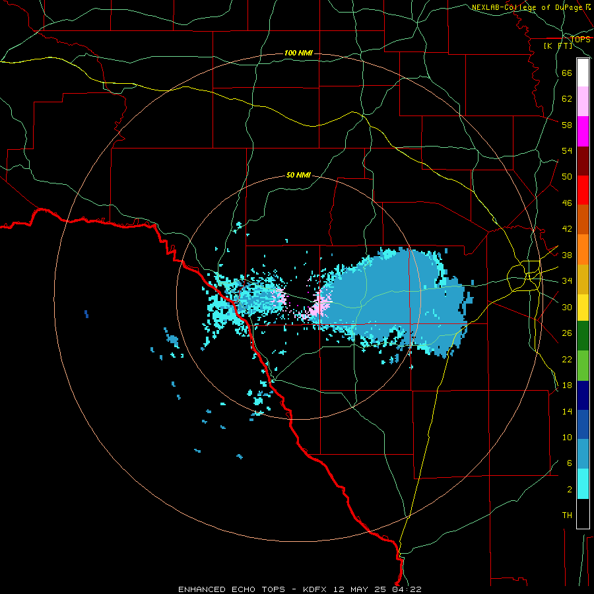Click the dark green legend swatch

[x=583, y=336]
